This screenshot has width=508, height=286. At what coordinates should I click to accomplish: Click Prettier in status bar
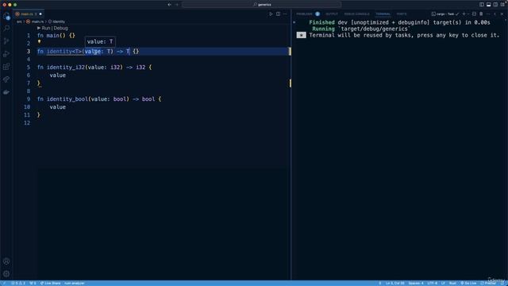pyautogui.click(x=488, y=283)
